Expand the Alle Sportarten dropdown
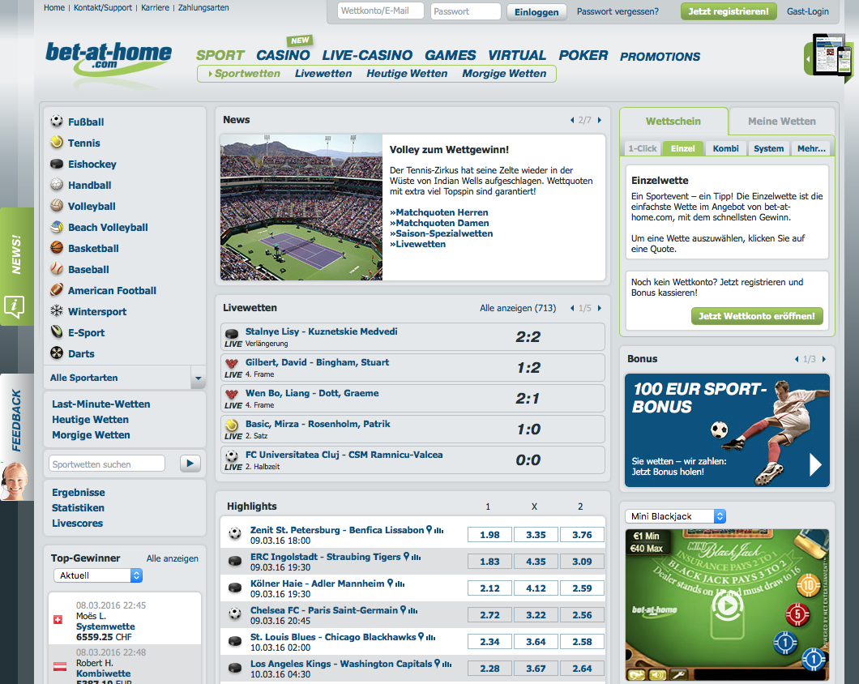The image size is (859, 684). tap(197, 378)
